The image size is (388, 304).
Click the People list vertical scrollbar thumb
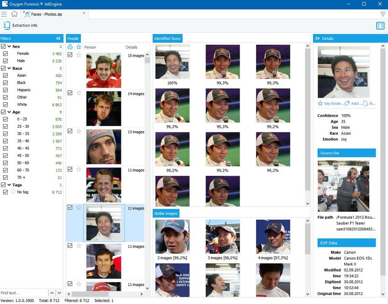(147, 60)
